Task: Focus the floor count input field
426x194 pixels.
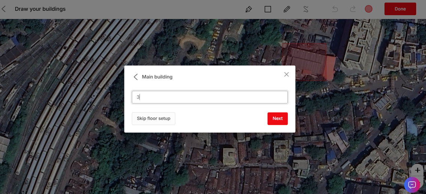Action: (210, 97)
